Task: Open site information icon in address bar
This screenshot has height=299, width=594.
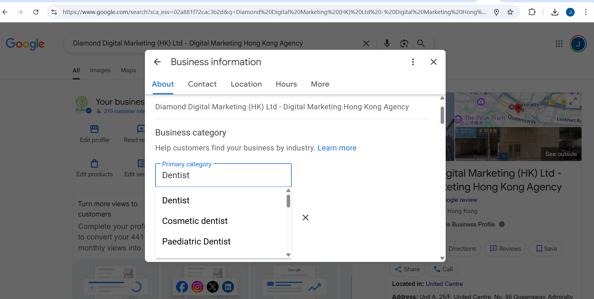Action: point(54,12)
